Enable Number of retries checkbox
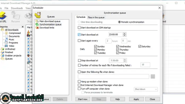185x104 pixels. (79, 65)
